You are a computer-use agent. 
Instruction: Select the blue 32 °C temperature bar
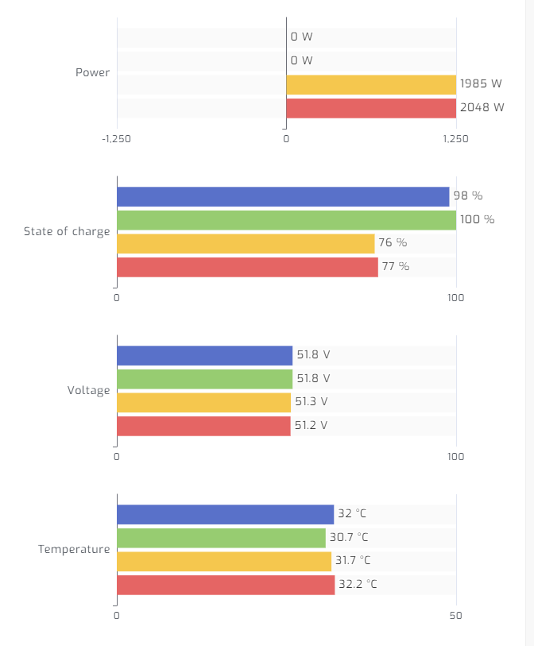pos(226,515)
